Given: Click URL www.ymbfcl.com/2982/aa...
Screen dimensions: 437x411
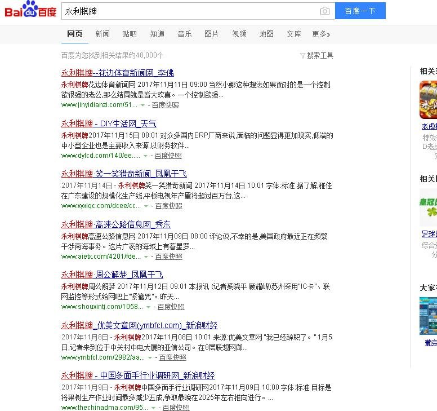Looking at the screenshot, I should click(x=103, y=357).
